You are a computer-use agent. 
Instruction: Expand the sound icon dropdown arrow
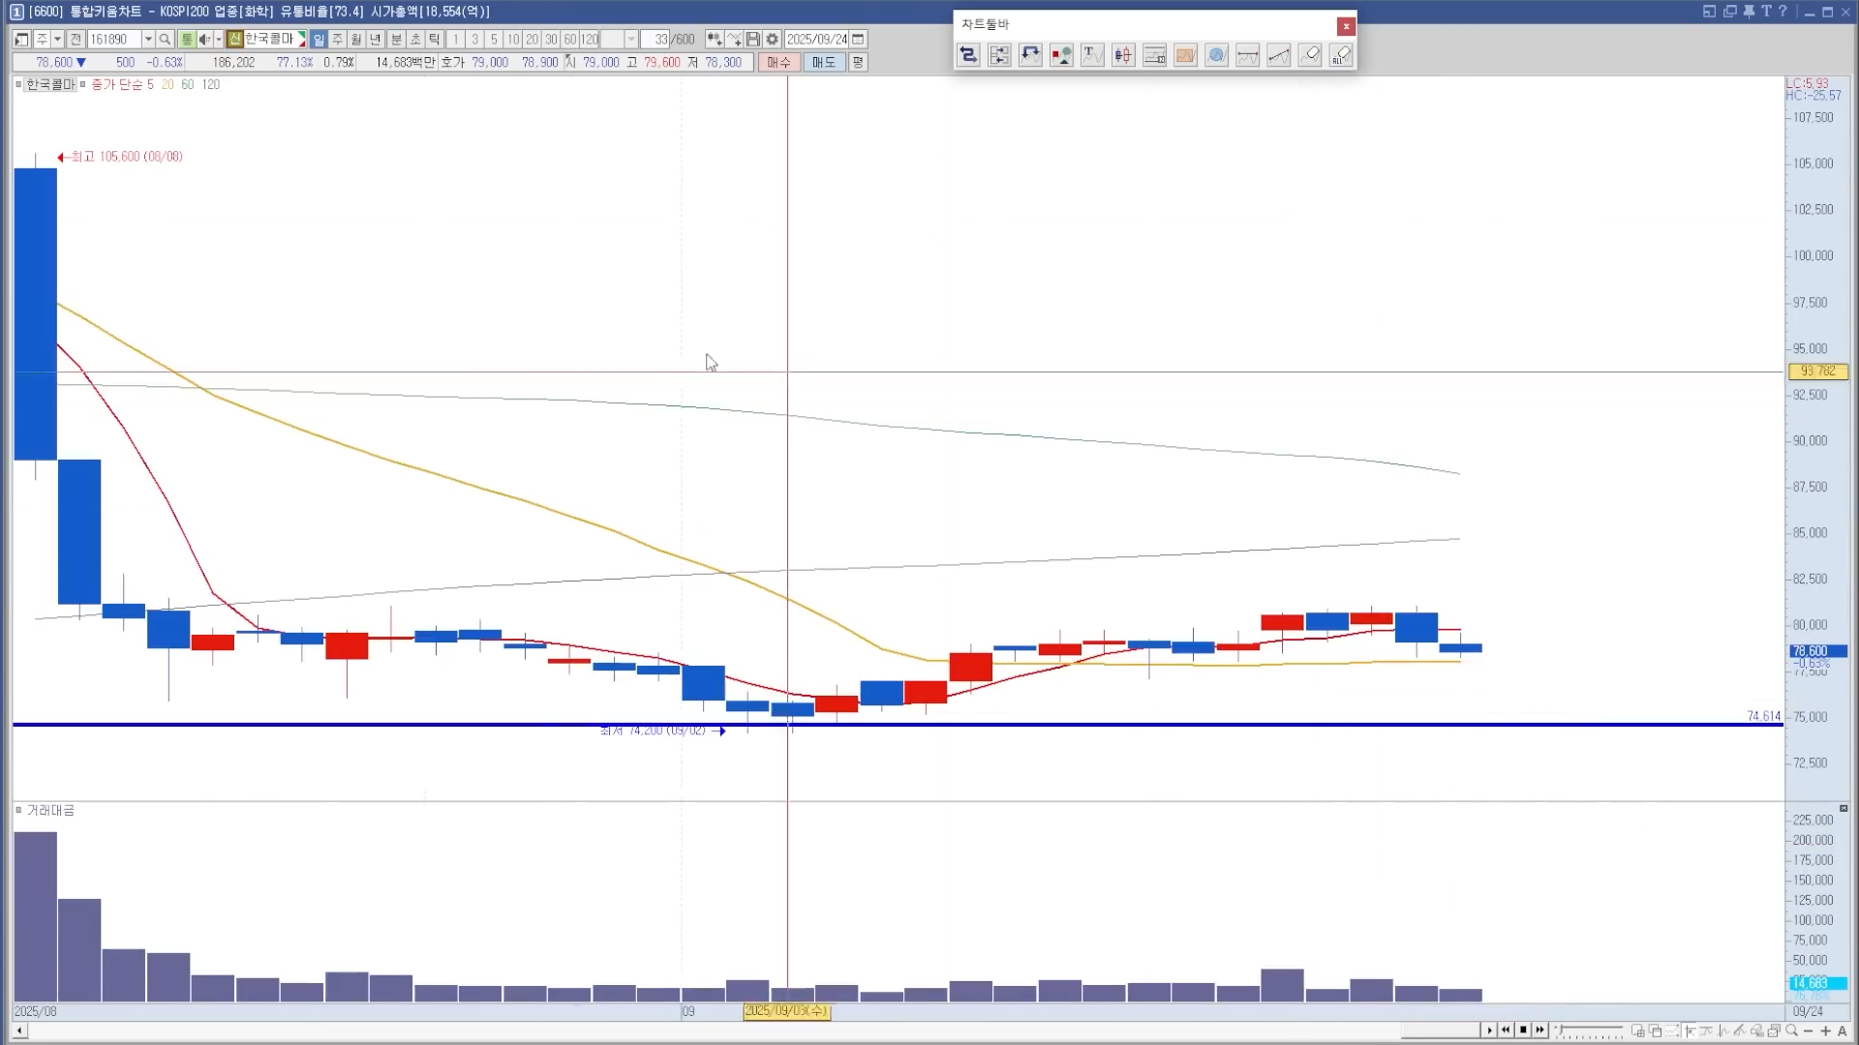click(218, 40)
